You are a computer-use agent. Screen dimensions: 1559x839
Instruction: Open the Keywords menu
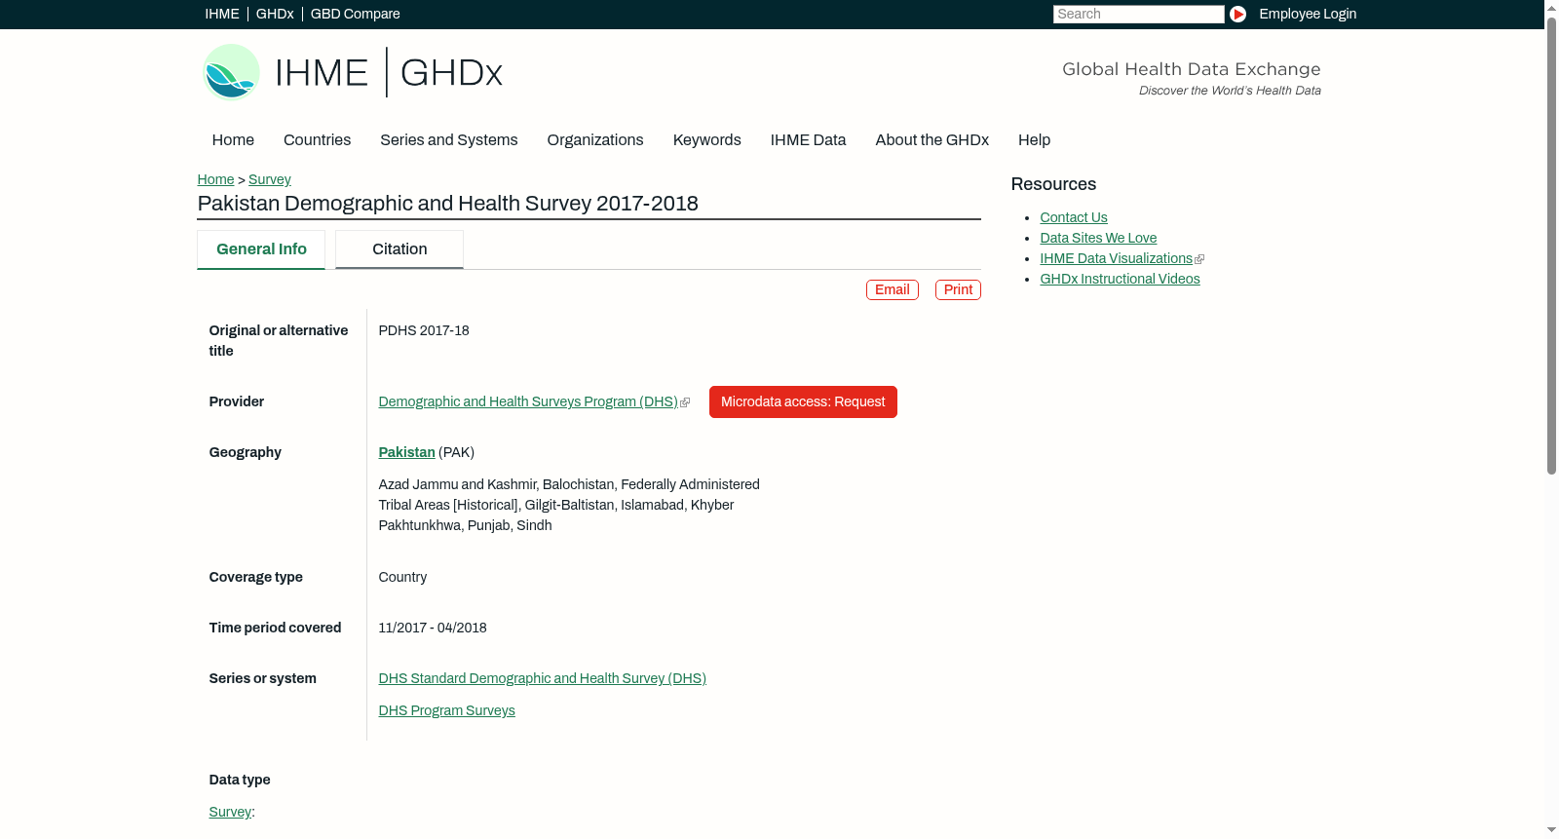pos(707,140)
